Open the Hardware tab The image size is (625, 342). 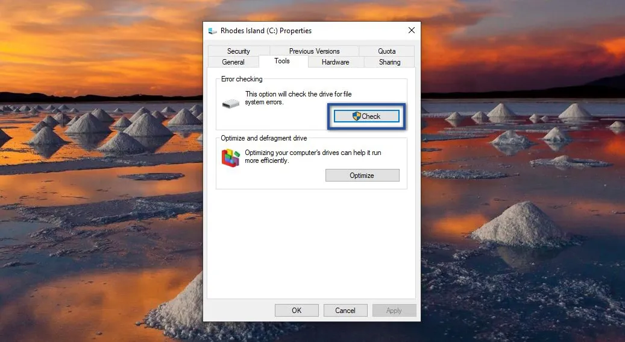click(335, 62)
